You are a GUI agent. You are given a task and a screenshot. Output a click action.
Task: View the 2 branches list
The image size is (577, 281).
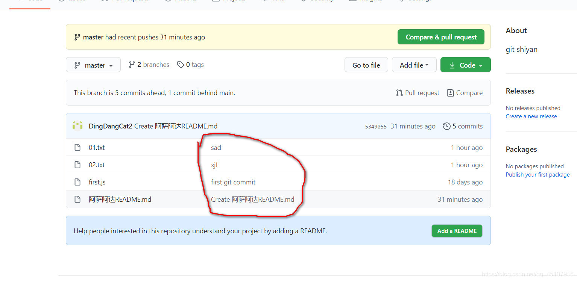pos(149,65)
